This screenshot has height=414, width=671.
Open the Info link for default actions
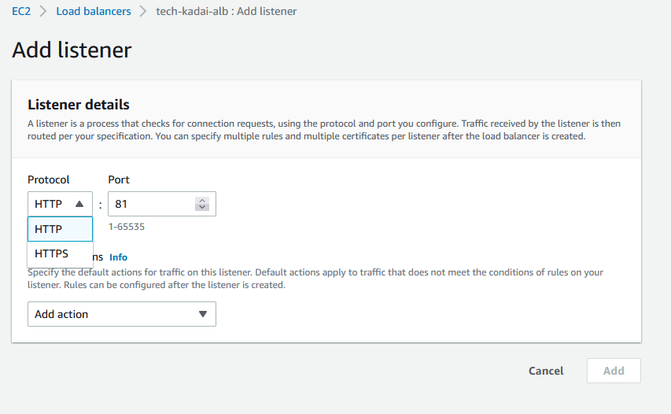[x=118, y=257]
